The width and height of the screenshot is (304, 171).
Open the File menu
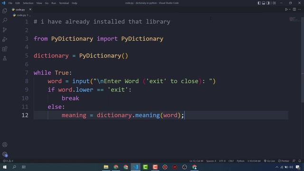coord(10,3)
